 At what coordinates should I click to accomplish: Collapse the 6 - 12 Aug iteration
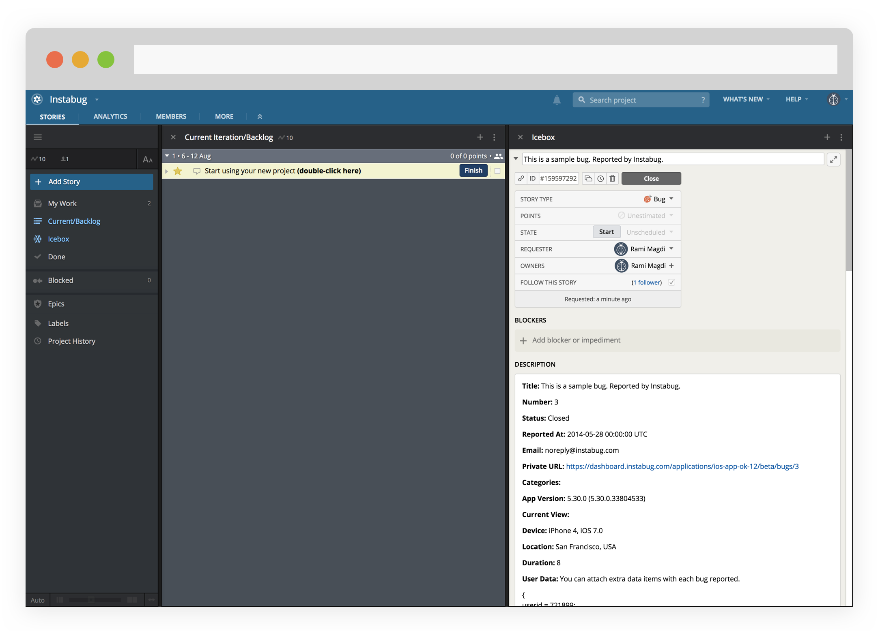167,156
